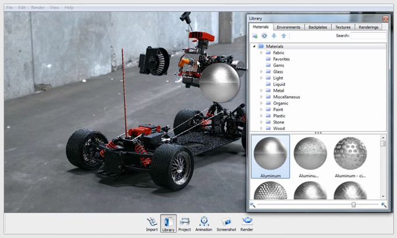Click the blue down arrow import icon
Viewport: 397px width, 238px height.
coord(274,36)
